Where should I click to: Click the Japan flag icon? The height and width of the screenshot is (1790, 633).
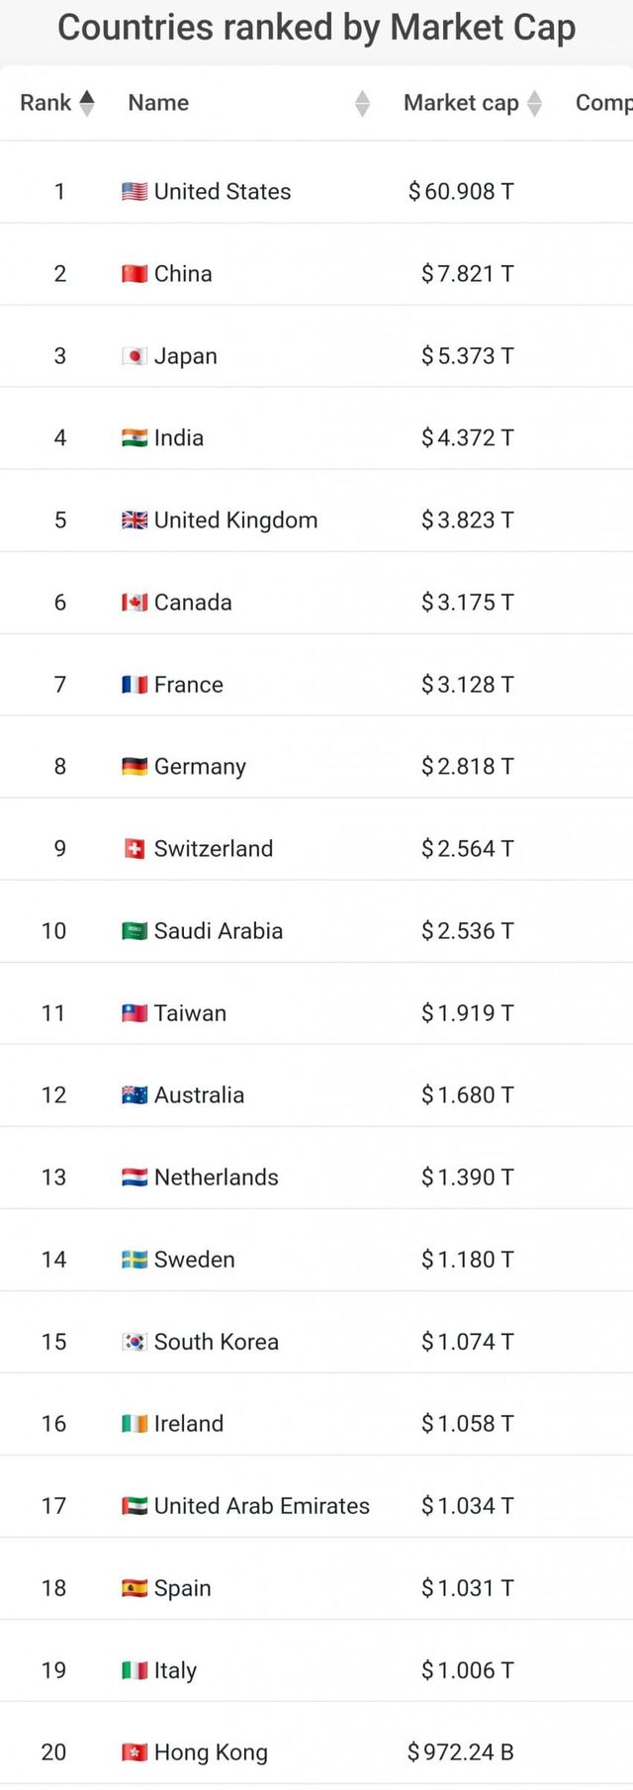[x=135, y=356]
